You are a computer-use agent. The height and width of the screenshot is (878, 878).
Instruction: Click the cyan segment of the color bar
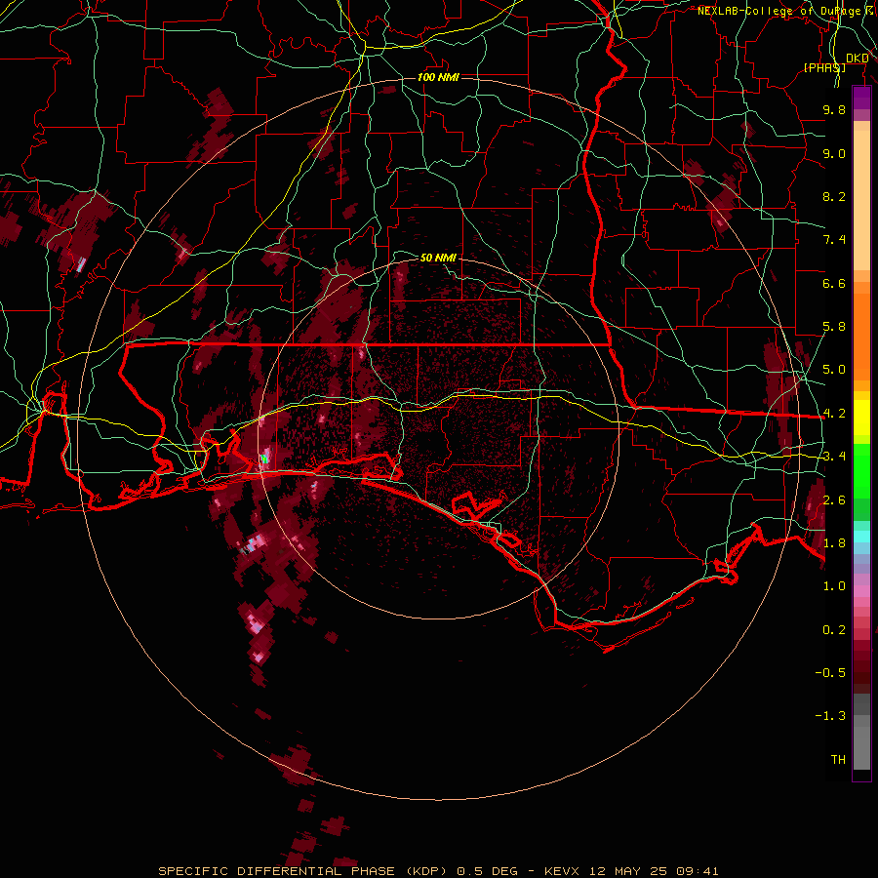[861, 537]
